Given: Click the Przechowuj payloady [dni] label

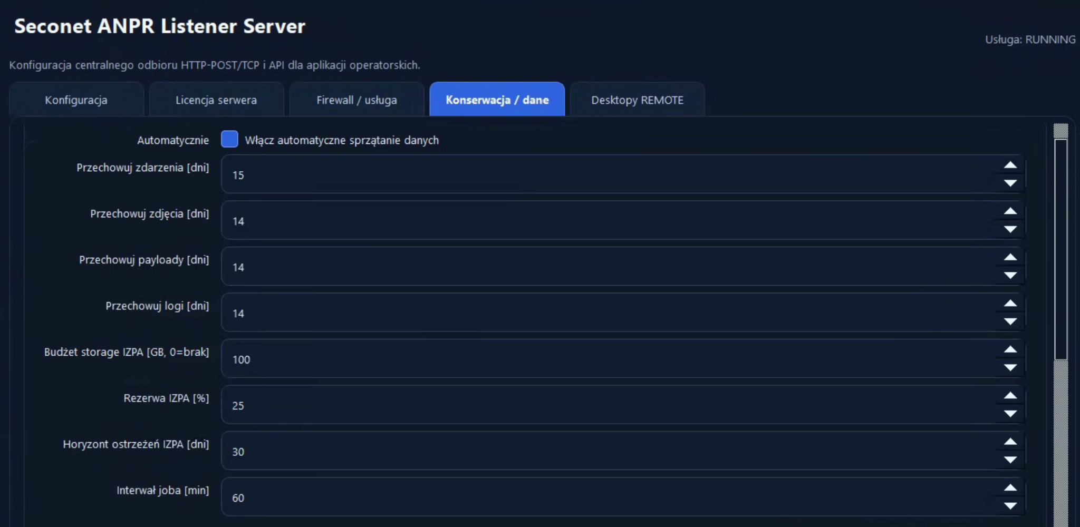Looking at the screenshot, I should click(x=144, y=260).
